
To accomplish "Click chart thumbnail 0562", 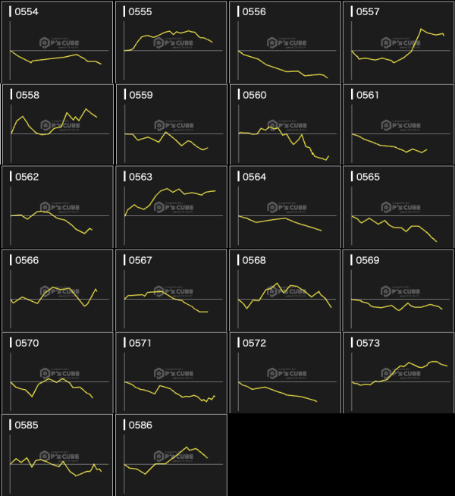I will click(57, 207).
